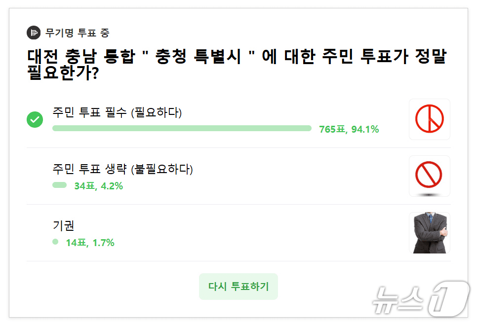Click the 765표, 94.1% result text
The image size is (477, 324).
pyautogui.click(x=349, y=129)
